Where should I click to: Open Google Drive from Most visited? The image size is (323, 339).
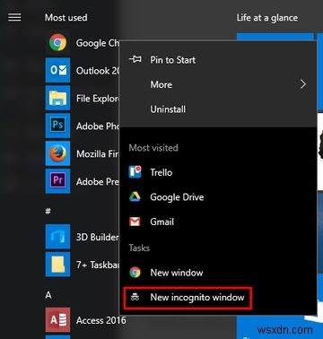pos(218,197)
